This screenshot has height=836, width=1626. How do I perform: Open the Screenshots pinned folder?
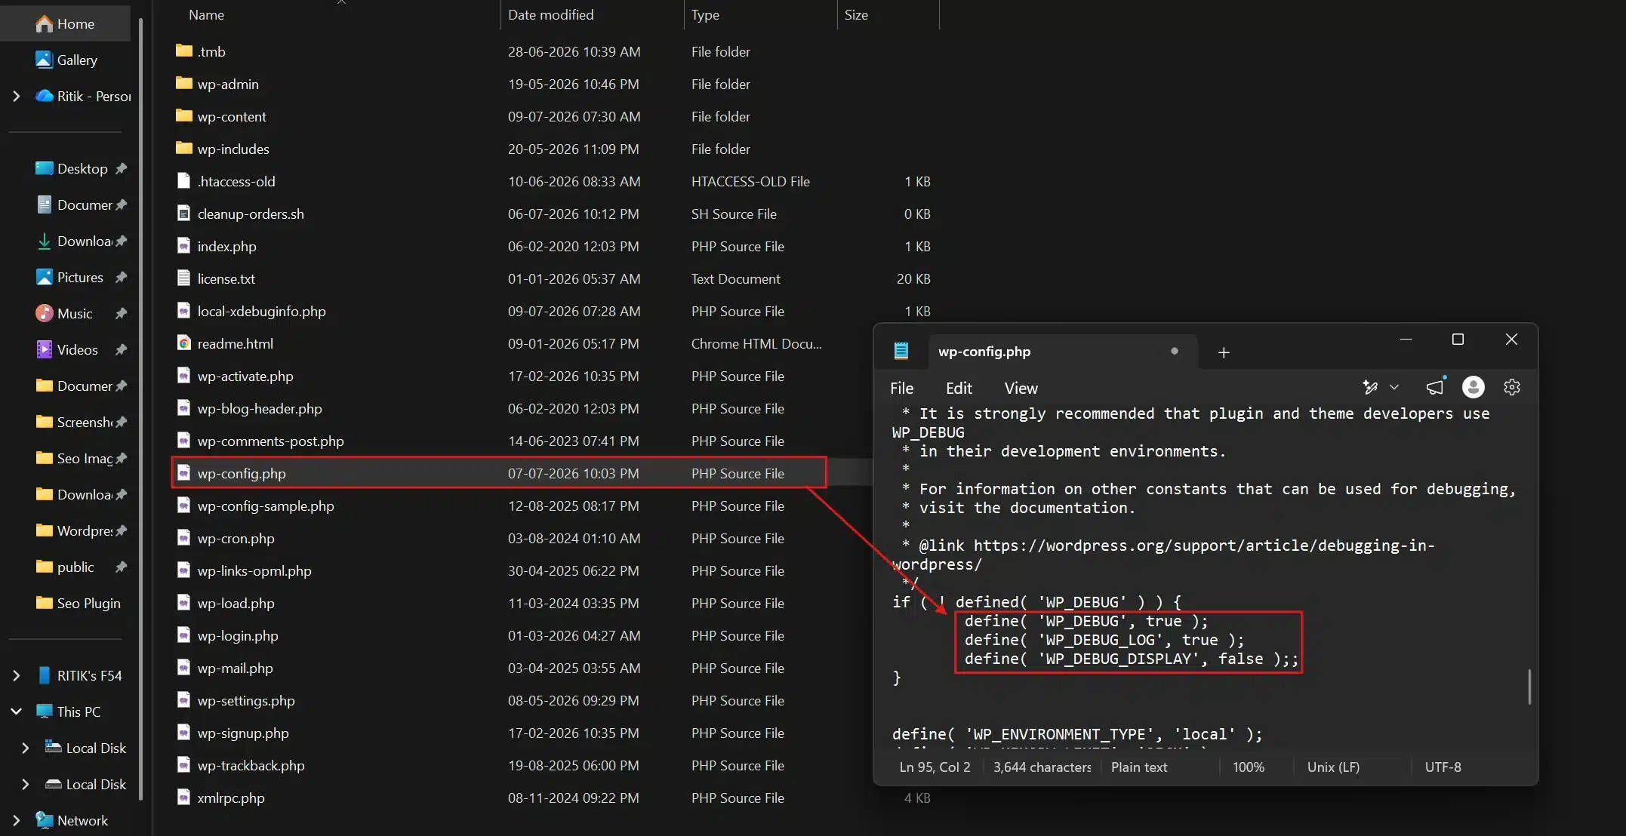point(74,423)
